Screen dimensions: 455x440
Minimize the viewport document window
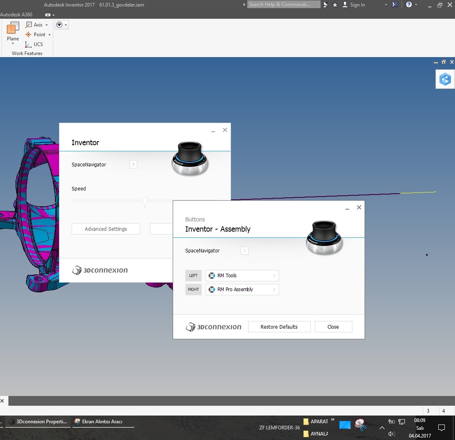(436, 62)
